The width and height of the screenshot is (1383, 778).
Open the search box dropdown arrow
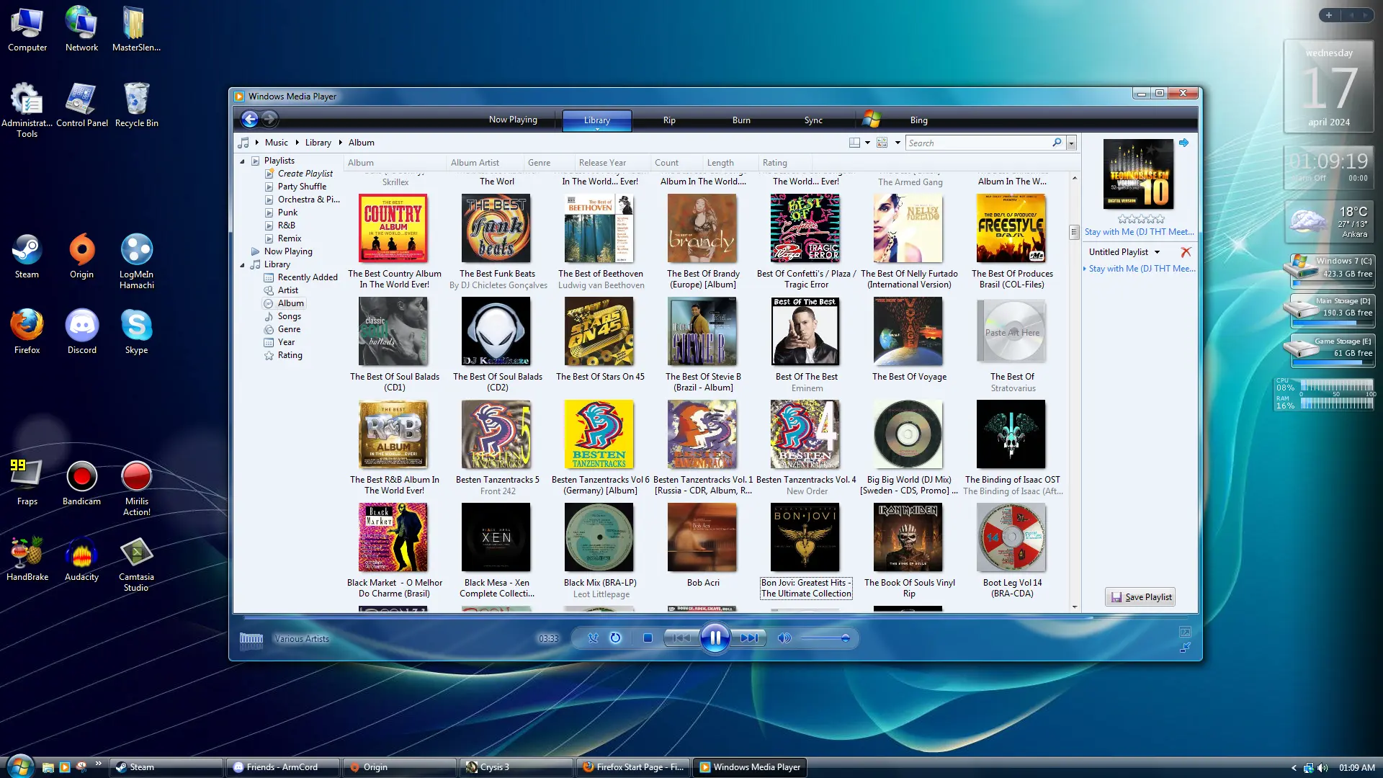1071,143
